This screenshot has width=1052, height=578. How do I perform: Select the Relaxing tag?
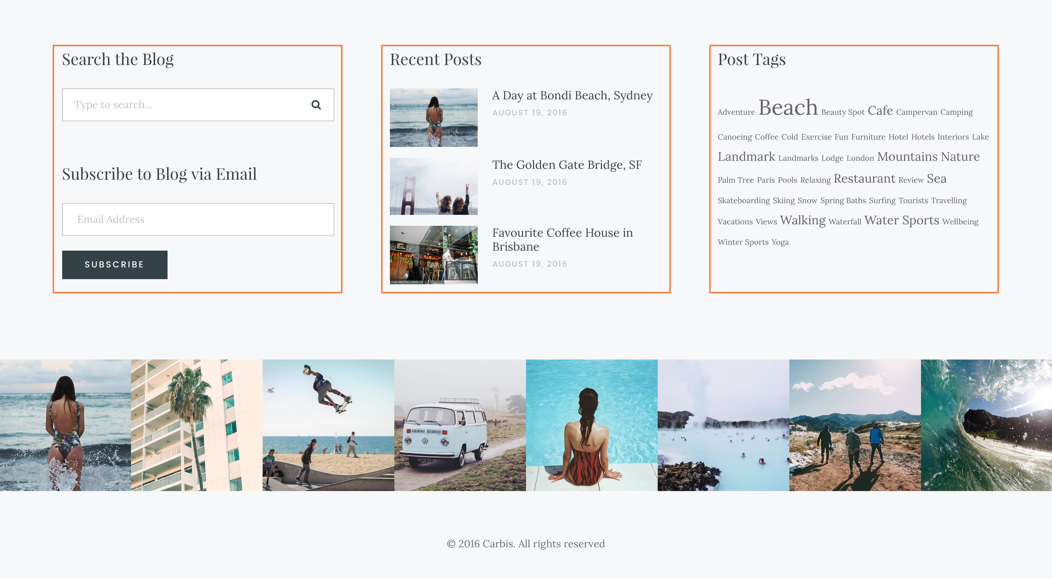click(815, 180)
